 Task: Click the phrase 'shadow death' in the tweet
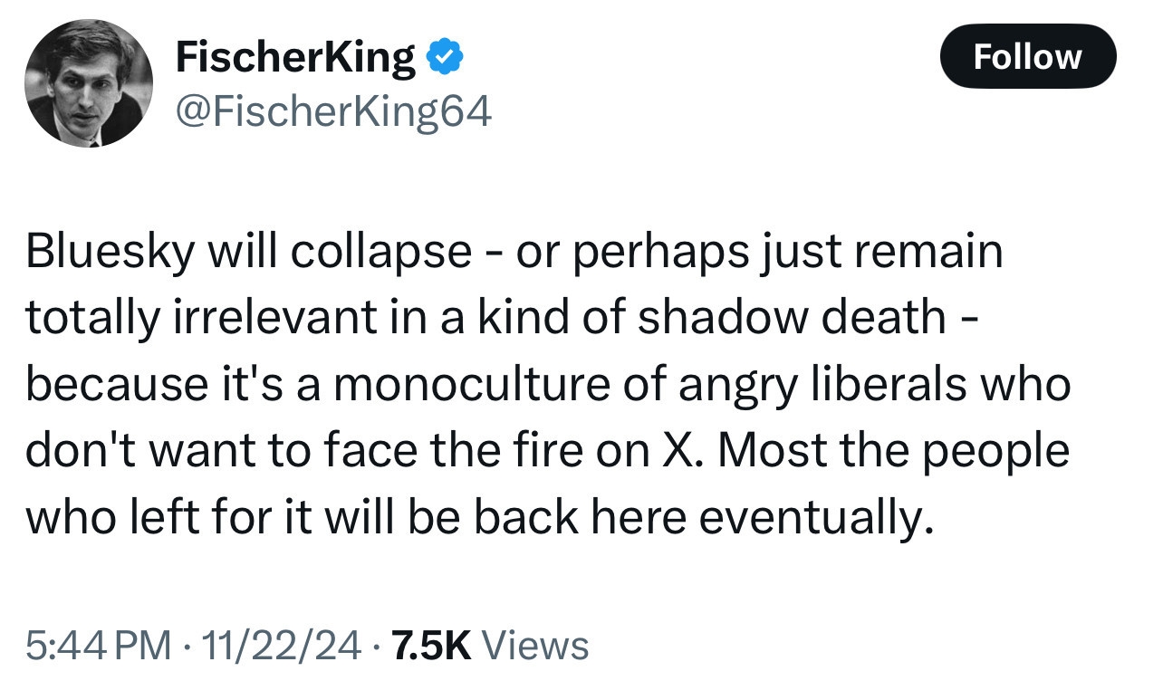(x=792, y=318)
